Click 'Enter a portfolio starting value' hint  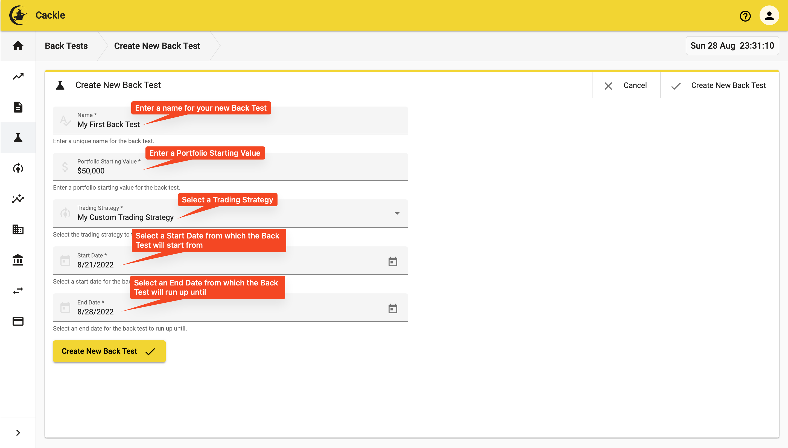116,188
